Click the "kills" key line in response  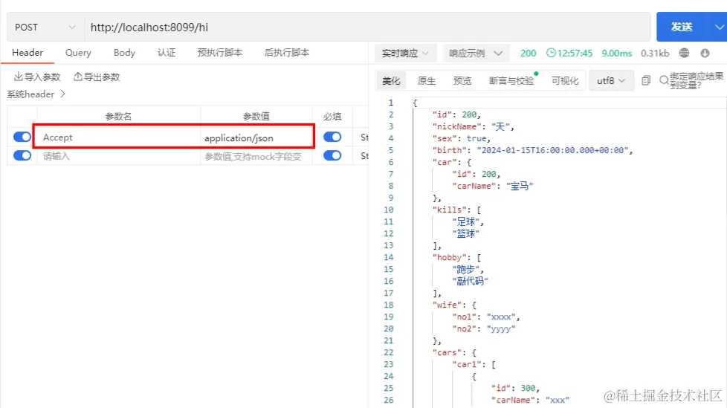(456, 210)
